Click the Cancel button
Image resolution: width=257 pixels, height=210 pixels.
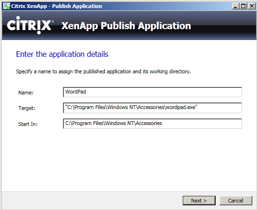pos(236,201)
